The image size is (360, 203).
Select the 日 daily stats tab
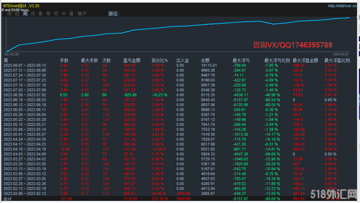[x=17, y=14]
